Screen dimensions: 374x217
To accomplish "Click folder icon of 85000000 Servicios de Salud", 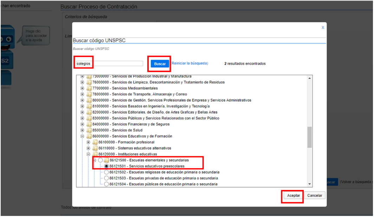I will [89, 130].
